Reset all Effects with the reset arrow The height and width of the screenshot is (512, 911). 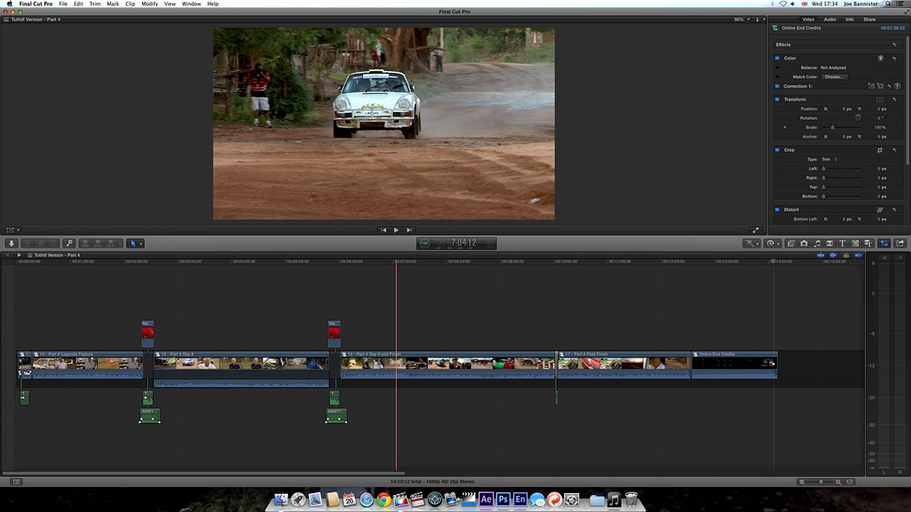tap(894, 45)
